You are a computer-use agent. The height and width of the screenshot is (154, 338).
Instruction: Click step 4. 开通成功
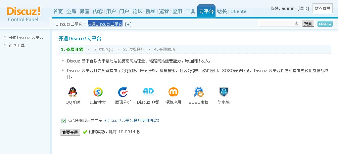(x=165, y=50)
